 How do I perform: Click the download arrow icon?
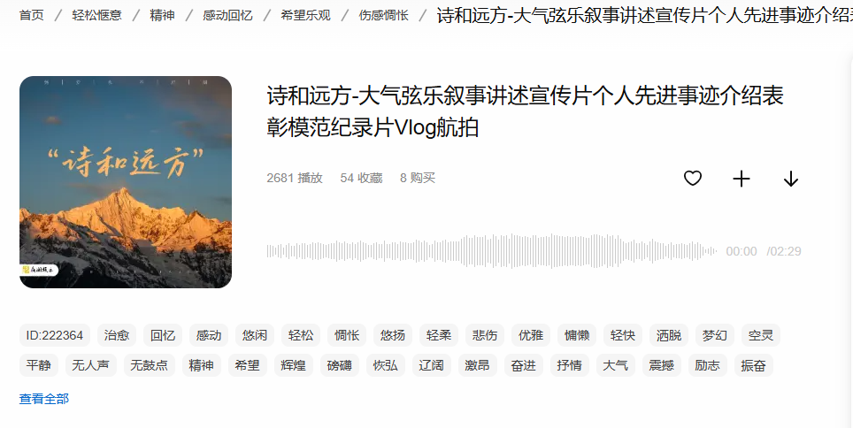pyautogui.click(x=791, y=179)
